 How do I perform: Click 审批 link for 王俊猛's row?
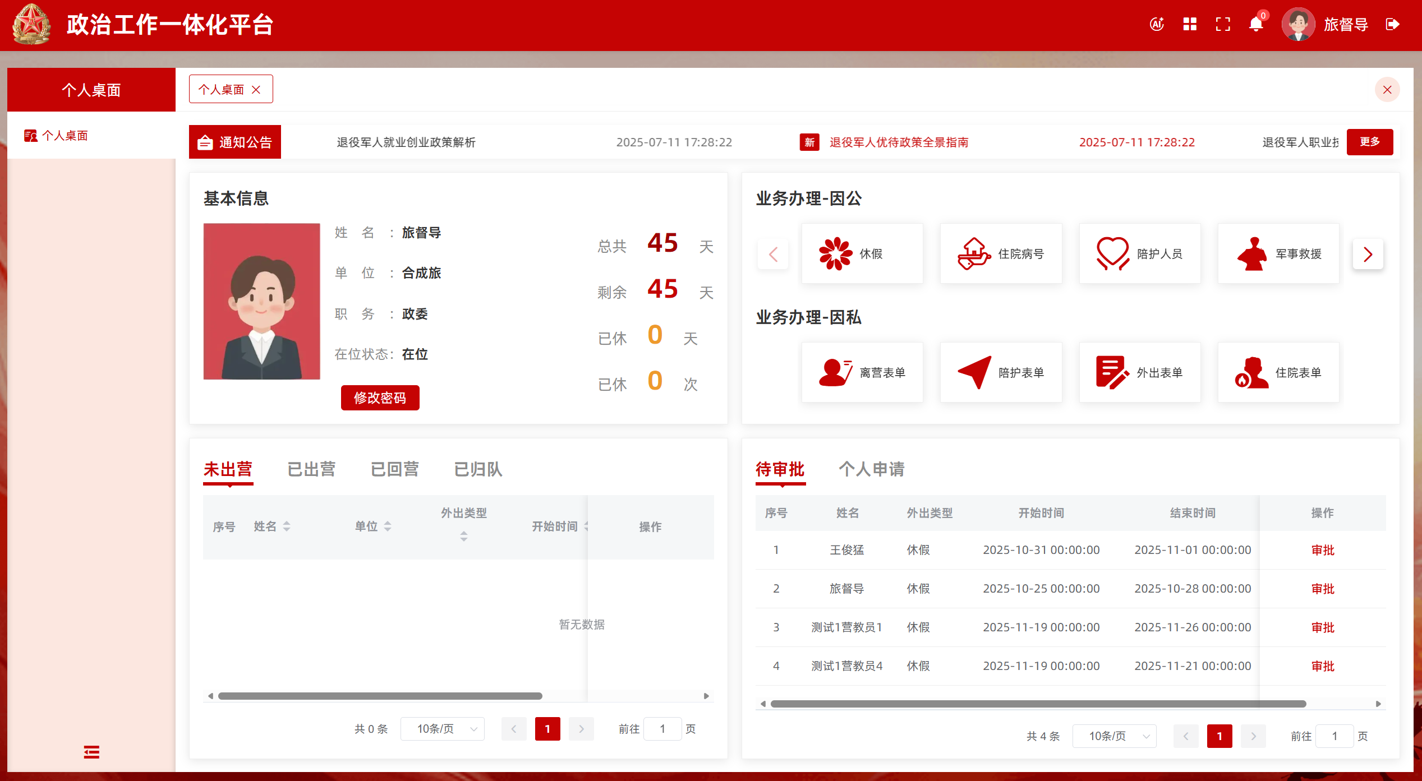coord(1322,550)
